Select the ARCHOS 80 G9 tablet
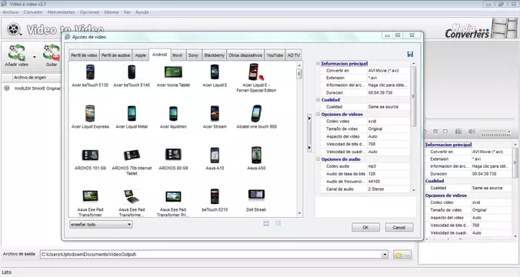 click(173, 159)
